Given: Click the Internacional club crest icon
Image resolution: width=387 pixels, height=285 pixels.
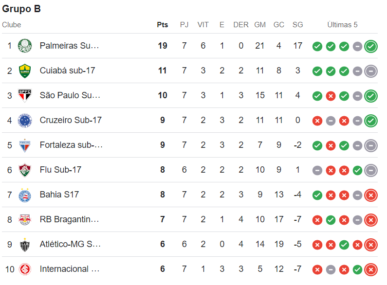Looking at the screenshot, I should (24, 269).
